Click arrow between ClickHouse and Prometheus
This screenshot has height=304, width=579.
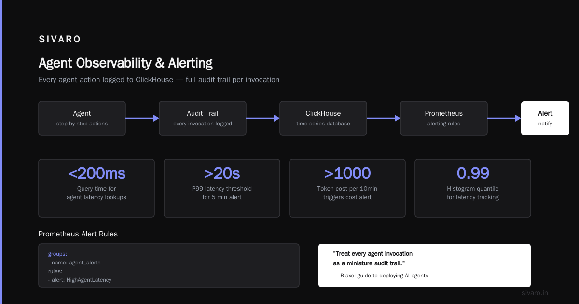coord(384,118)
